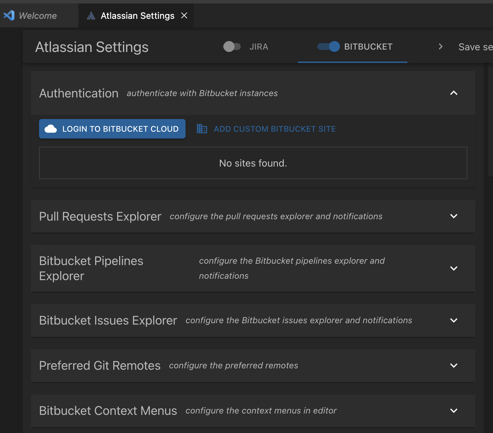Disable the Bitbucket toggle switch

pyautogui.click(x=329, y=47)
